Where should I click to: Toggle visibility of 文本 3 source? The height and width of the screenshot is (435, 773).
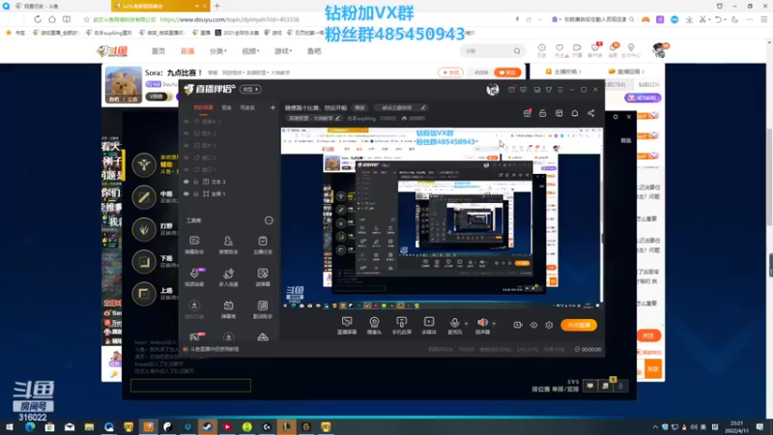point(186,182)
